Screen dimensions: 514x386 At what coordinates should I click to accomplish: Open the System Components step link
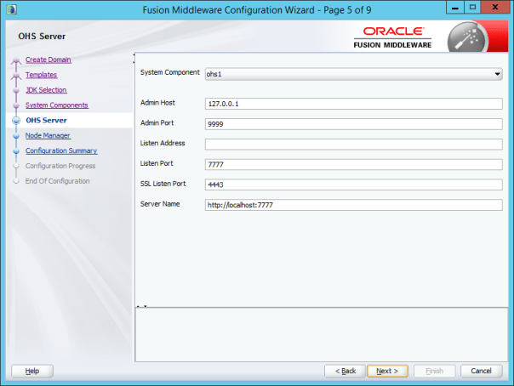point(56,105)
